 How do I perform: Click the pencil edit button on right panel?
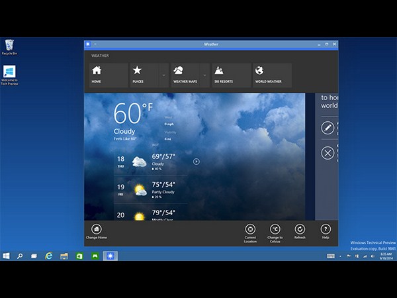click(328, 127)
